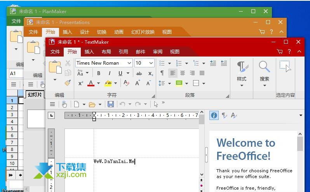Toggle Strikethrough formatting
This screenshot has height=192, width=310.
click(139, 74)
